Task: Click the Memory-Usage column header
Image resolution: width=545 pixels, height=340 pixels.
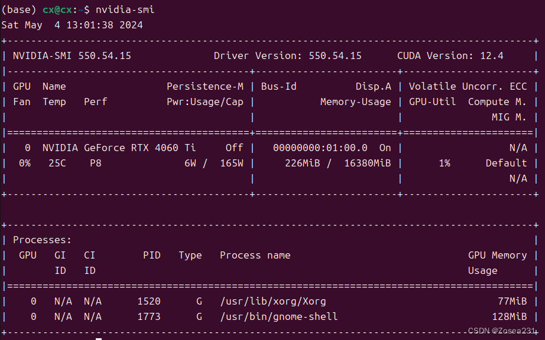Action: coord(355,102)
